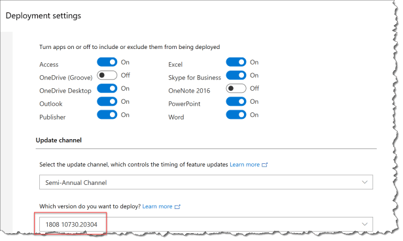This screenshot has height=241, width=403.
Task: Open the 1808 10730.20304 version dropdown
Action: pyautogui.click(x=206, y=224)
